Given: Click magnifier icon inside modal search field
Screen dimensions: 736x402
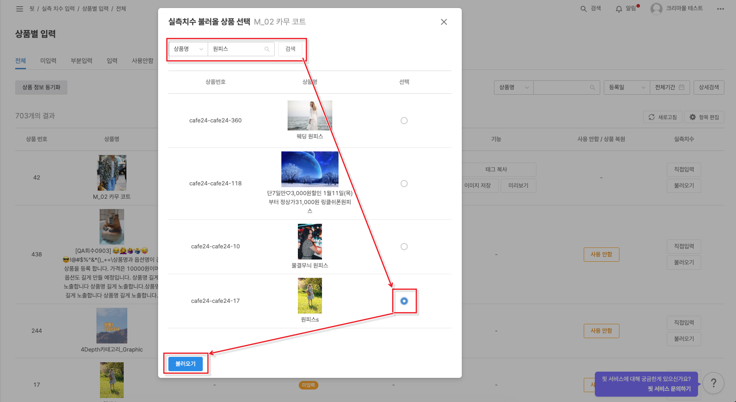Looking at the screenshot, I should tap(267, 49).
